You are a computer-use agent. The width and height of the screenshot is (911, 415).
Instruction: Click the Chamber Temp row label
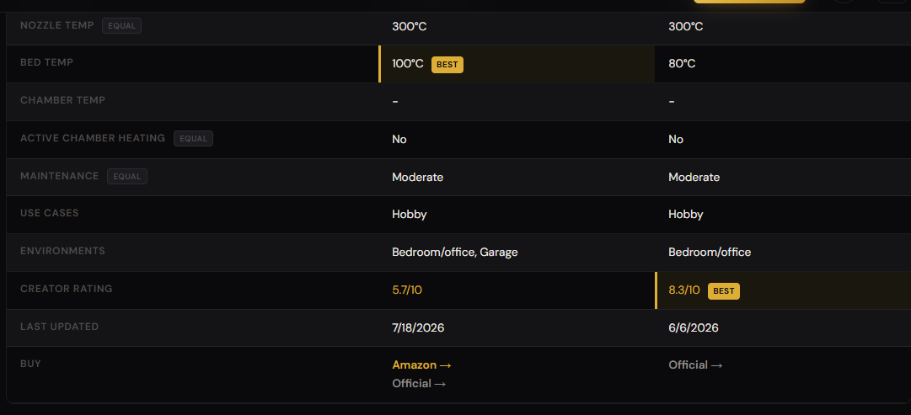tap(62, 100)
